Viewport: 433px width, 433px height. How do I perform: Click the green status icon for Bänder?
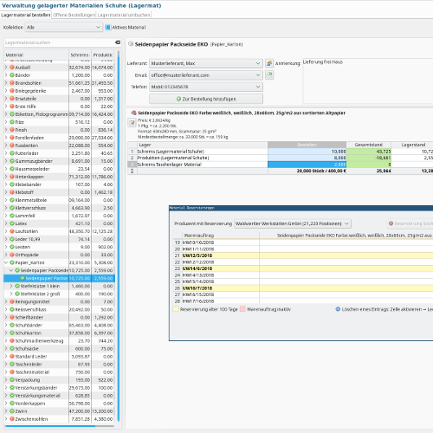tap(12, 75)
